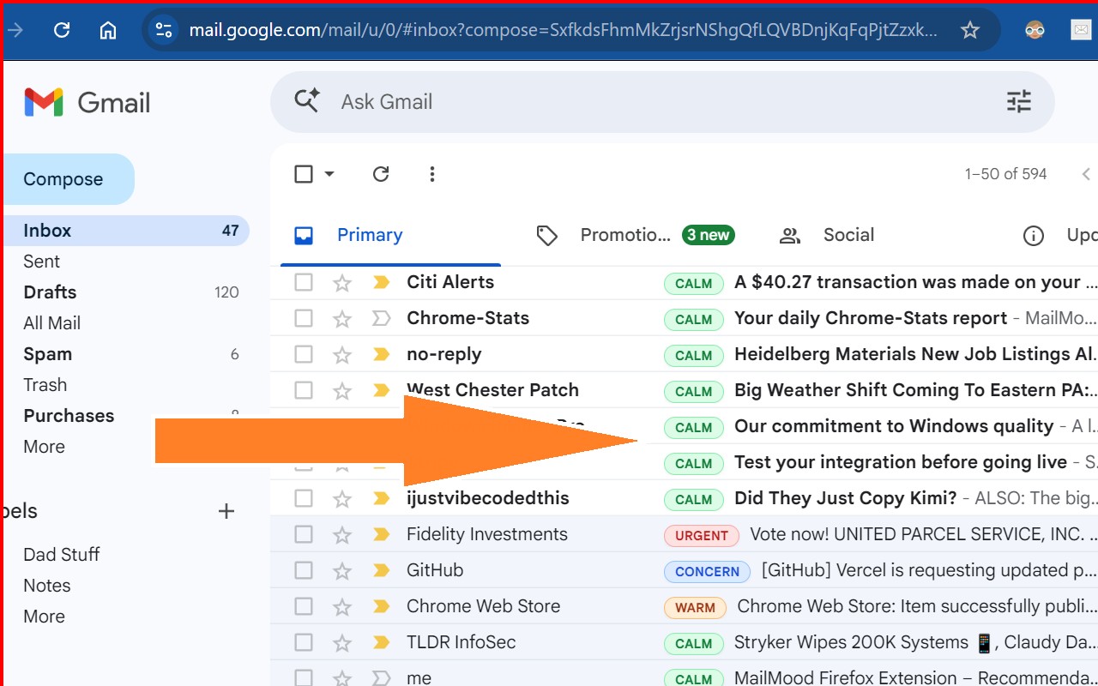Star the ijustvibecodedthis email

pos(342,498)
